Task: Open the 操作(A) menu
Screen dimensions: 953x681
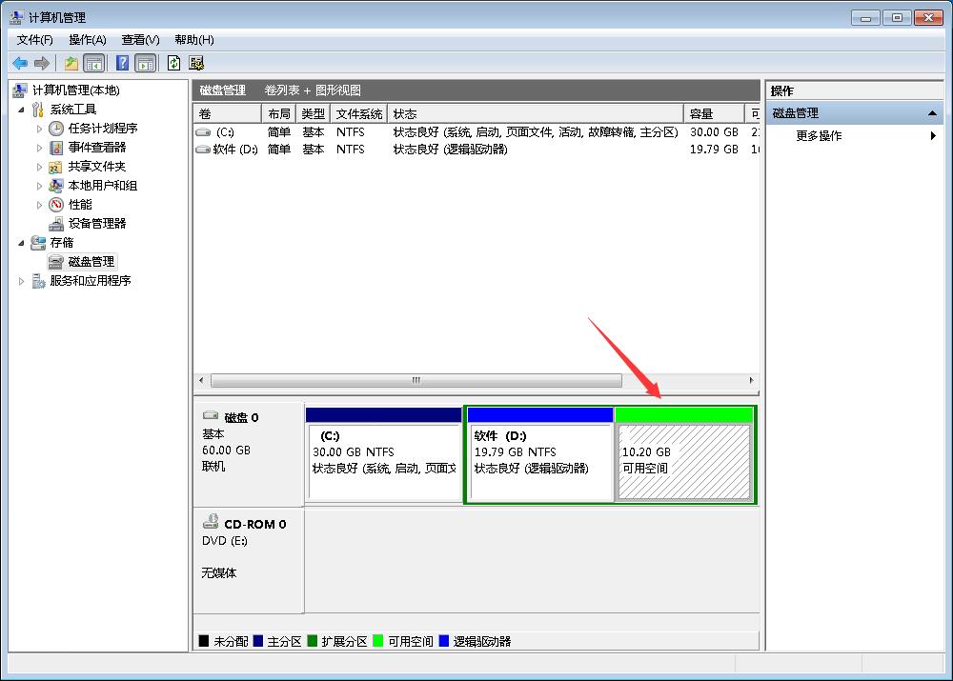Action: click(88, 40)
